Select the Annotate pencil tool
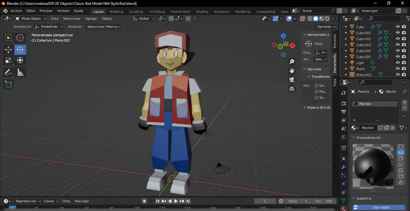This screenshot has width=410, height=211. point(8,72)
